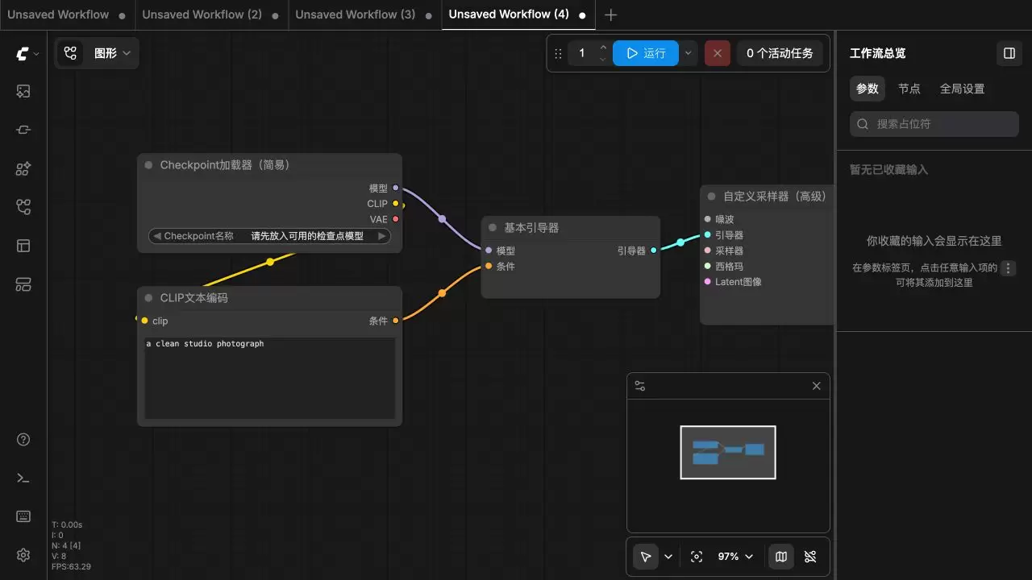Collapse the Checkpoint加载器 node dot

point(148,165)
